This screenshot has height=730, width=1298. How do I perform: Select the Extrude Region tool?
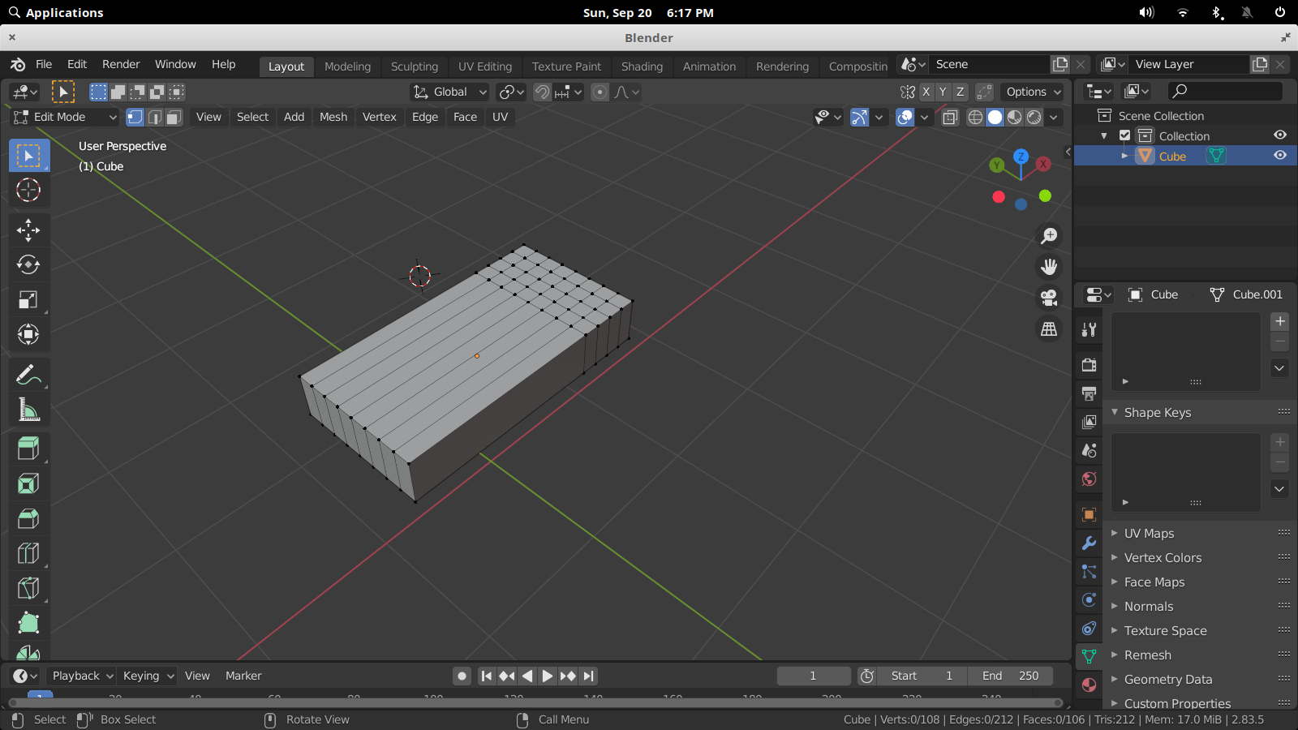(x=28, y=449)
